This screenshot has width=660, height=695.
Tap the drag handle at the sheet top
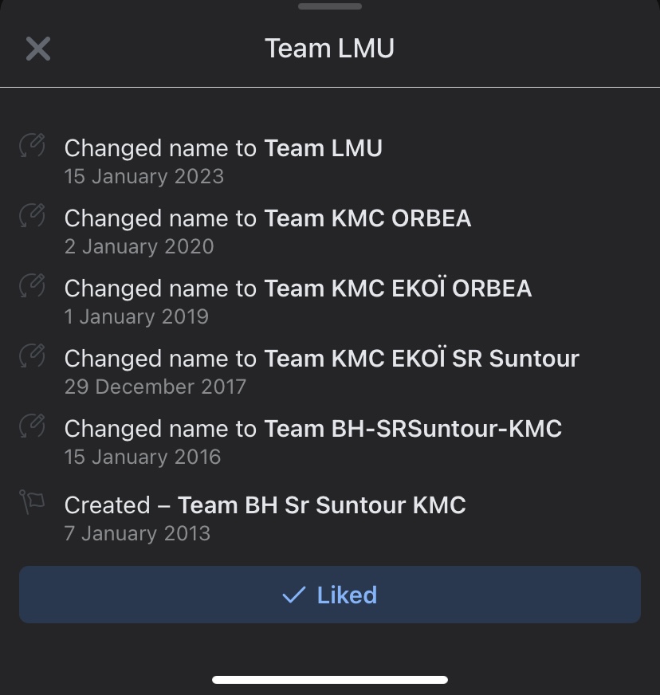(330, 6)
